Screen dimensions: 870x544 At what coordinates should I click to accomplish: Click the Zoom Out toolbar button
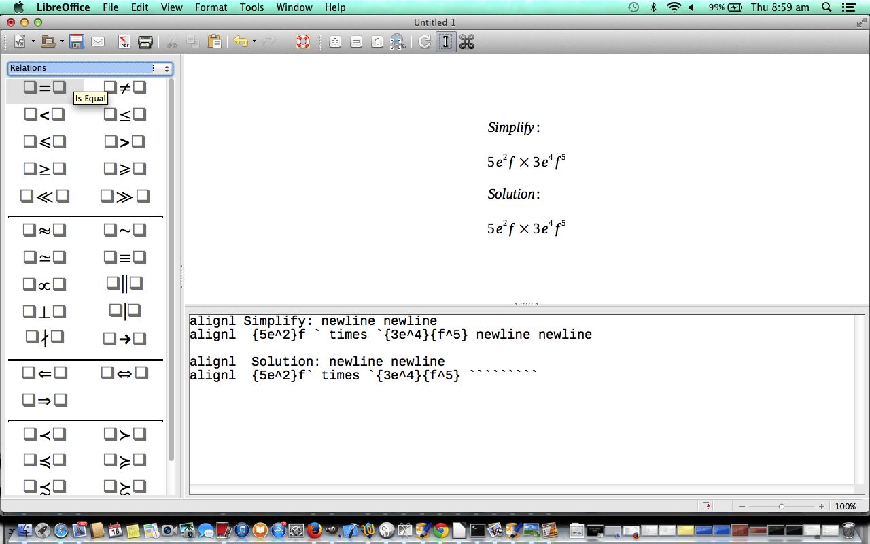(x=356, y=42)
